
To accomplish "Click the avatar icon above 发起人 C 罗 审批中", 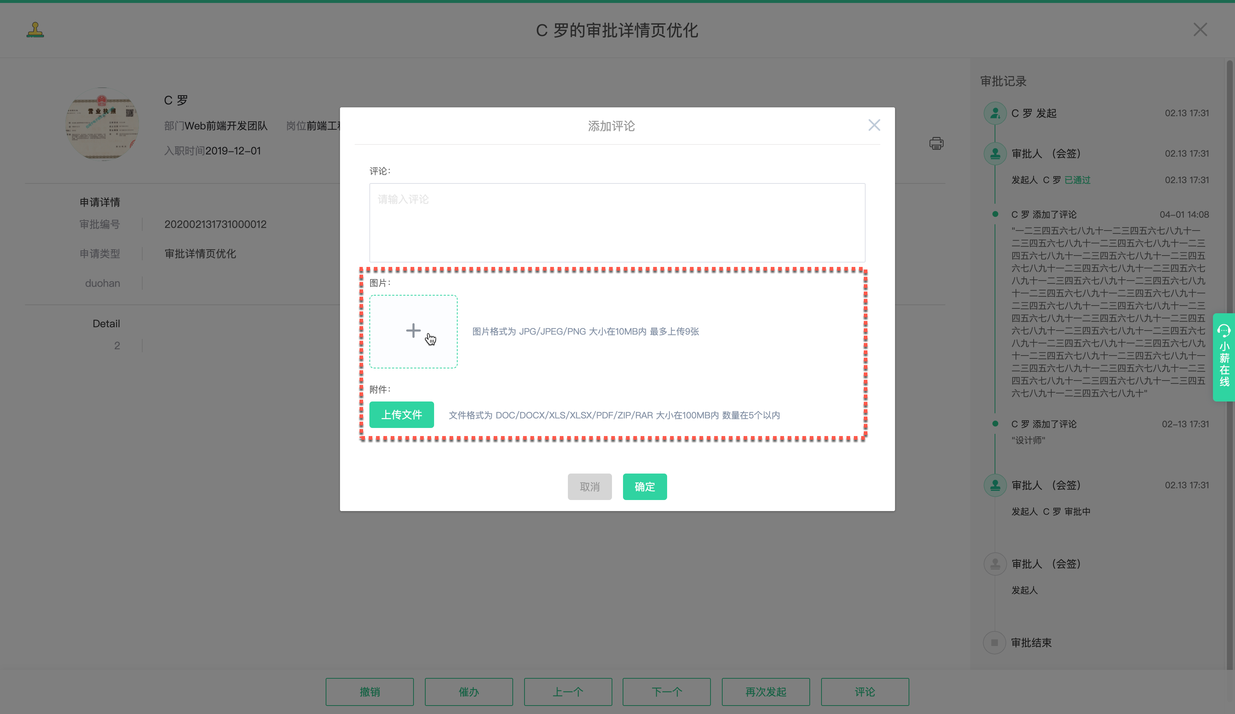I will 995,485.
